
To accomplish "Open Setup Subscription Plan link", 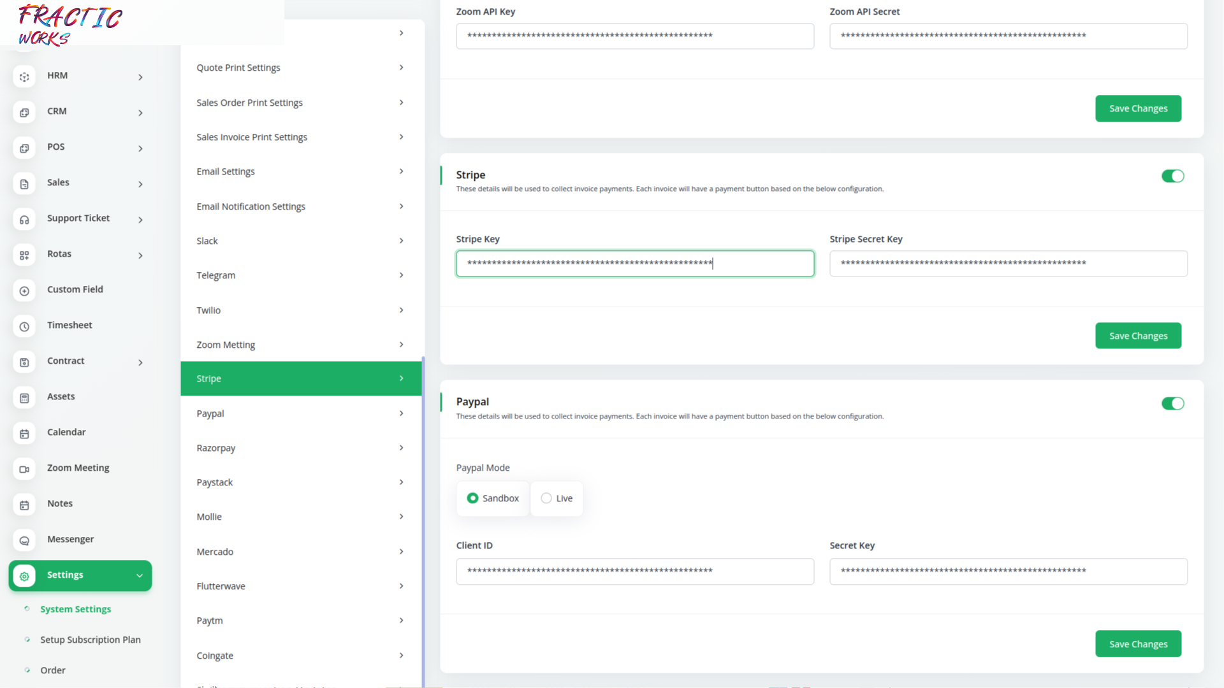I will click(90, 640).
